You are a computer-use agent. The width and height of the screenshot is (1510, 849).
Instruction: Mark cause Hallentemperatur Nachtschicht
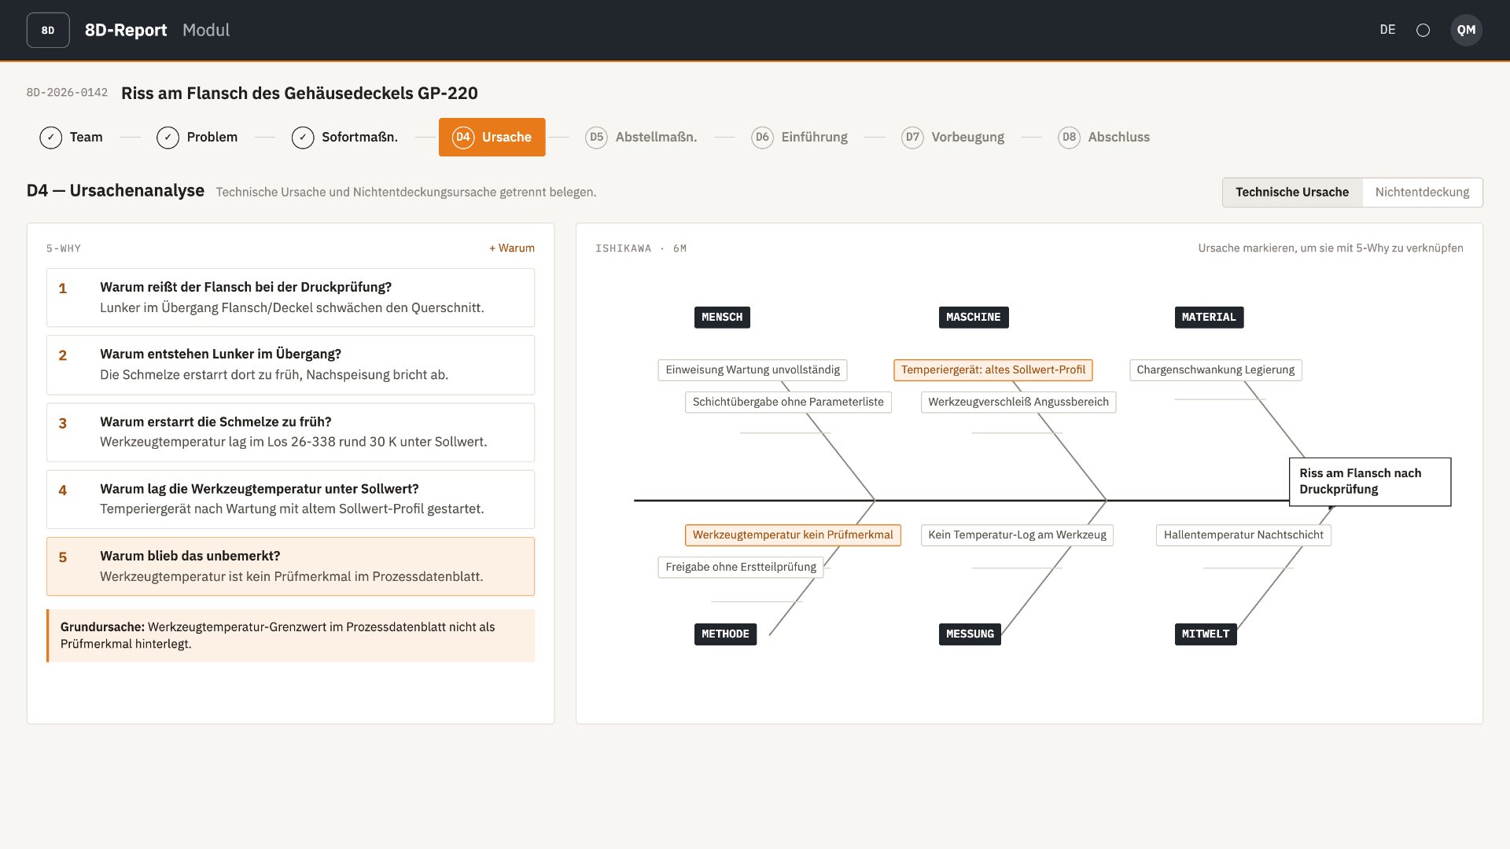tap(1243, 535)
